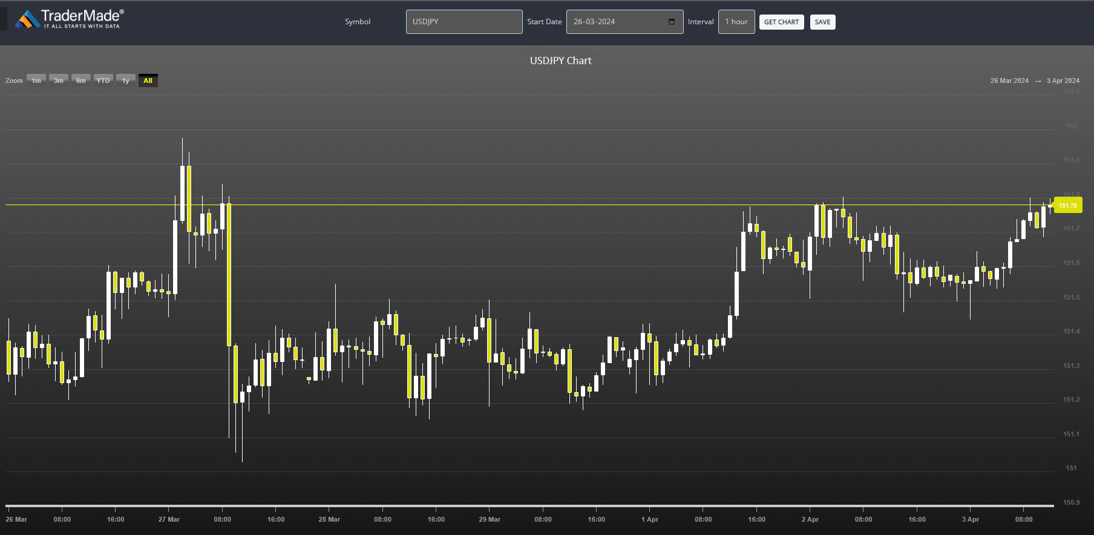The width and height of the screenshot is (1094, 535).
Task: Click the 27 Mar label on time axis
Action: click(169, 519)
